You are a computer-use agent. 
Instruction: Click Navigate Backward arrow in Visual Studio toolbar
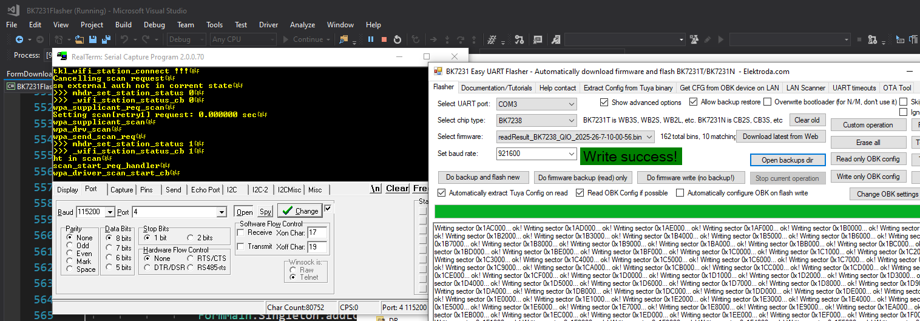click(x=19, y=39)
